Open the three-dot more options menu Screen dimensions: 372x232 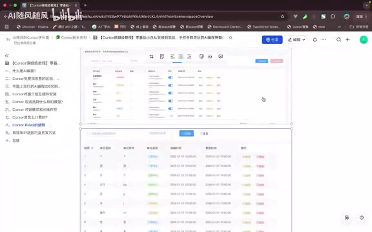point(324,40)
